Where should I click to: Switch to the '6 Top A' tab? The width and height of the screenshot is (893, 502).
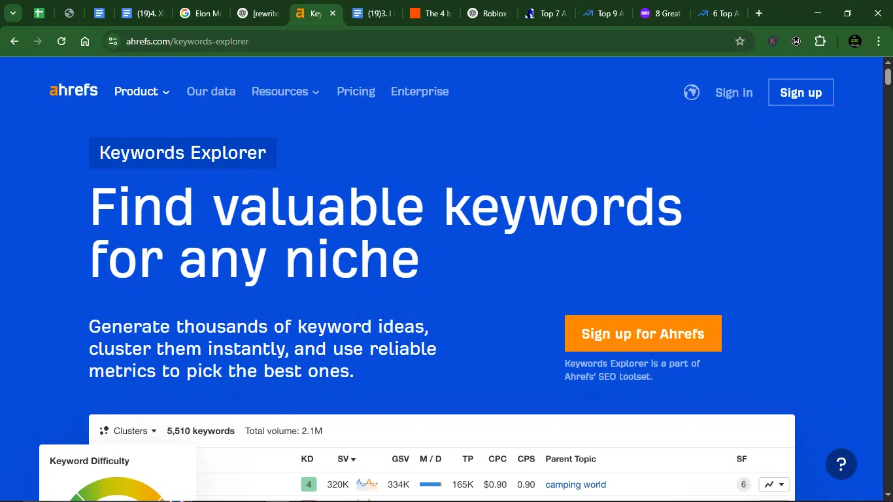[718, 13]
